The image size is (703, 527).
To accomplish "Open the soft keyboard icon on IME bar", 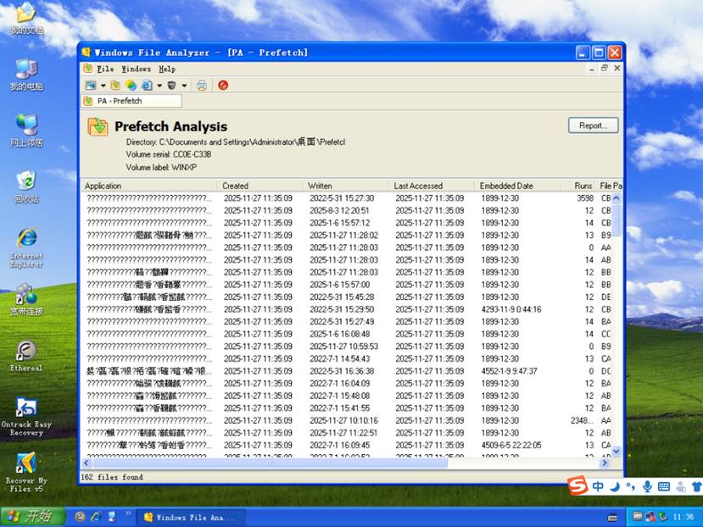I will 664,486.
